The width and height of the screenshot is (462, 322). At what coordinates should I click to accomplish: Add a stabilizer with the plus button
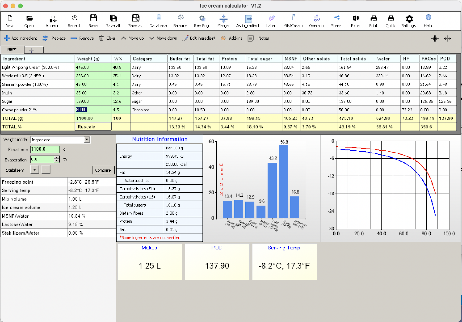tap(34, 170)
